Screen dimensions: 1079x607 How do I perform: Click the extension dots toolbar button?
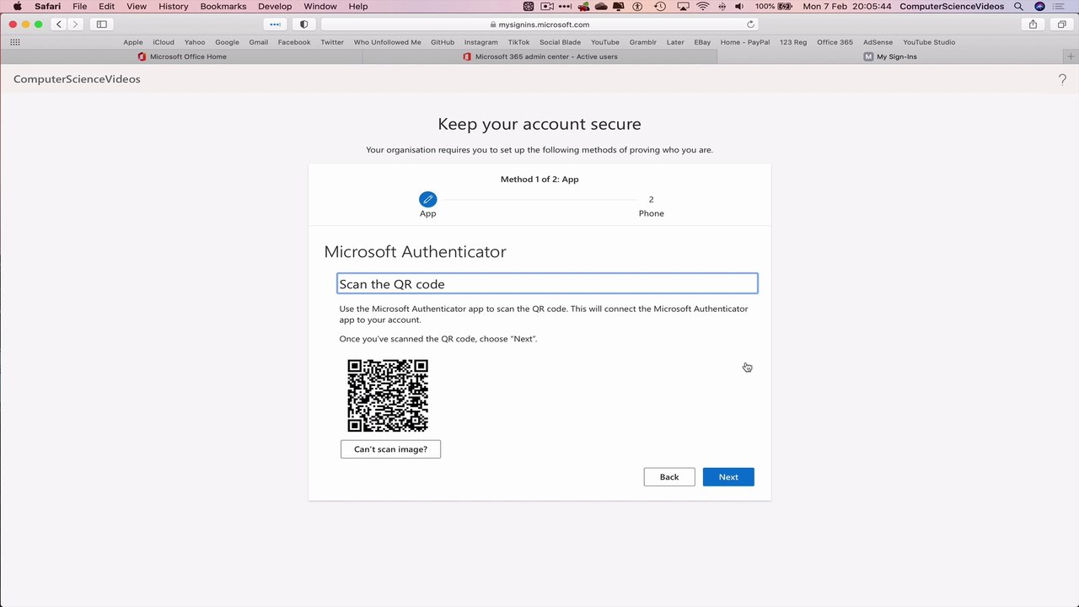point(275,24)
